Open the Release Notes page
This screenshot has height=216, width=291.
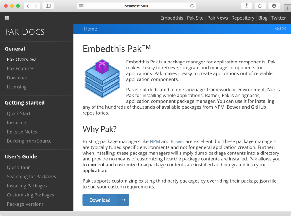22,132
